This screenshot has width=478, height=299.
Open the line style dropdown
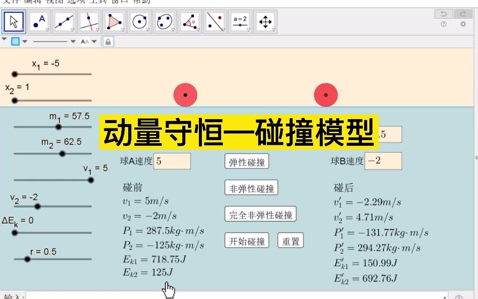pos(72,41)
